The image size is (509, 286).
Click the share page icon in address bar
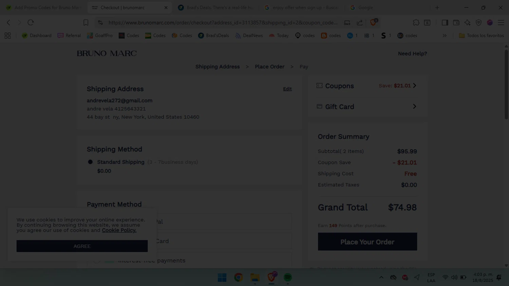coord(360,22)
